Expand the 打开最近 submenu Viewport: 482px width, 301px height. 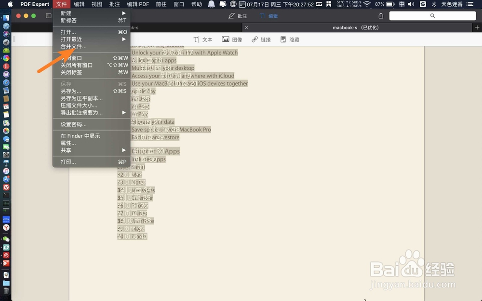[x=92, y=39]
